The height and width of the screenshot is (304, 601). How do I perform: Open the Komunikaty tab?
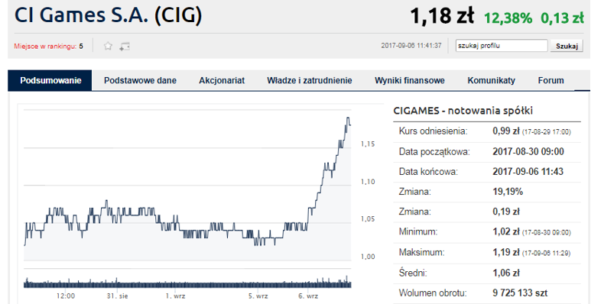pyautogui.click(x=492, y=80)
